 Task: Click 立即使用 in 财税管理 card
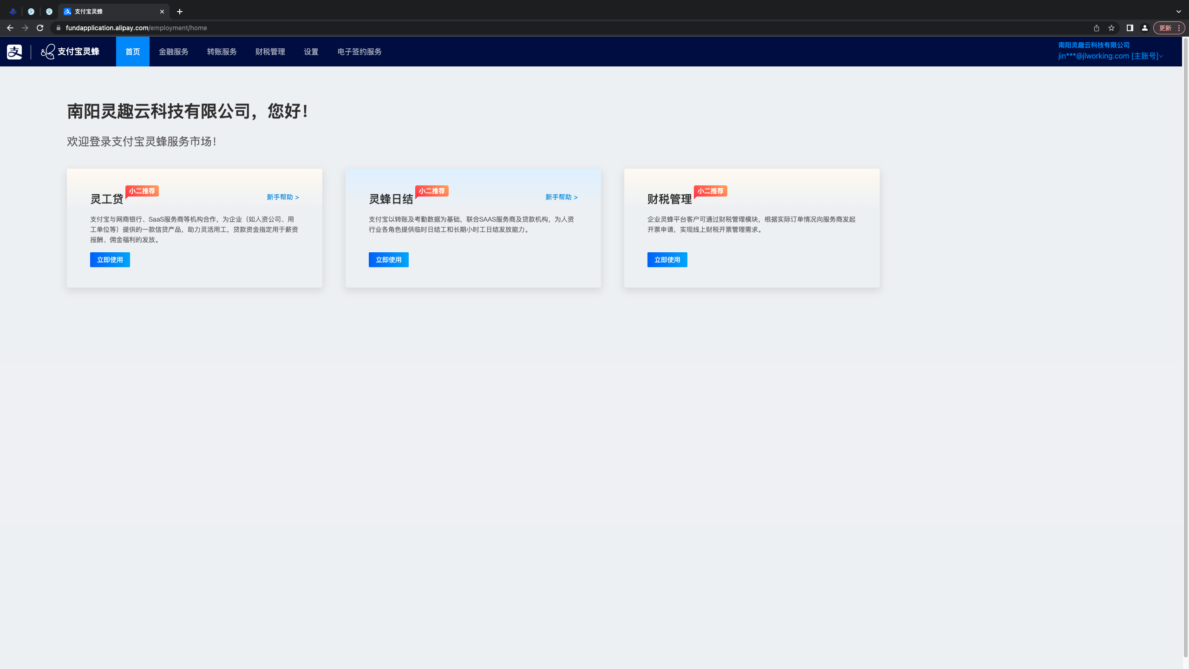point(667,260)
